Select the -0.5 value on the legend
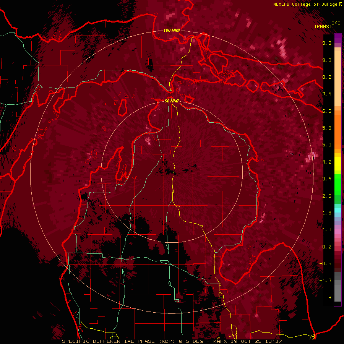The height and width of the screenshot is (344, 344). pyautogui.click(x=325, y=264)
